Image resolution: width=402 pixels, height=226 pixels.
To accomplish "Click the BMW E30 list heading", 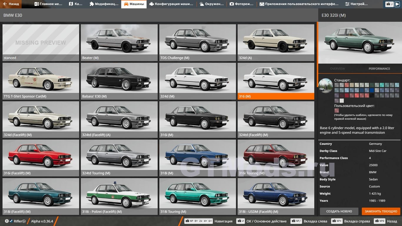I will pyautogui.click(x=13, y=15).
